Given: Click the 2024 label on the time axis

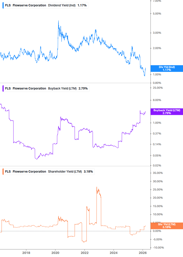Looking at the screenshot, I should (x=114, y=253).
